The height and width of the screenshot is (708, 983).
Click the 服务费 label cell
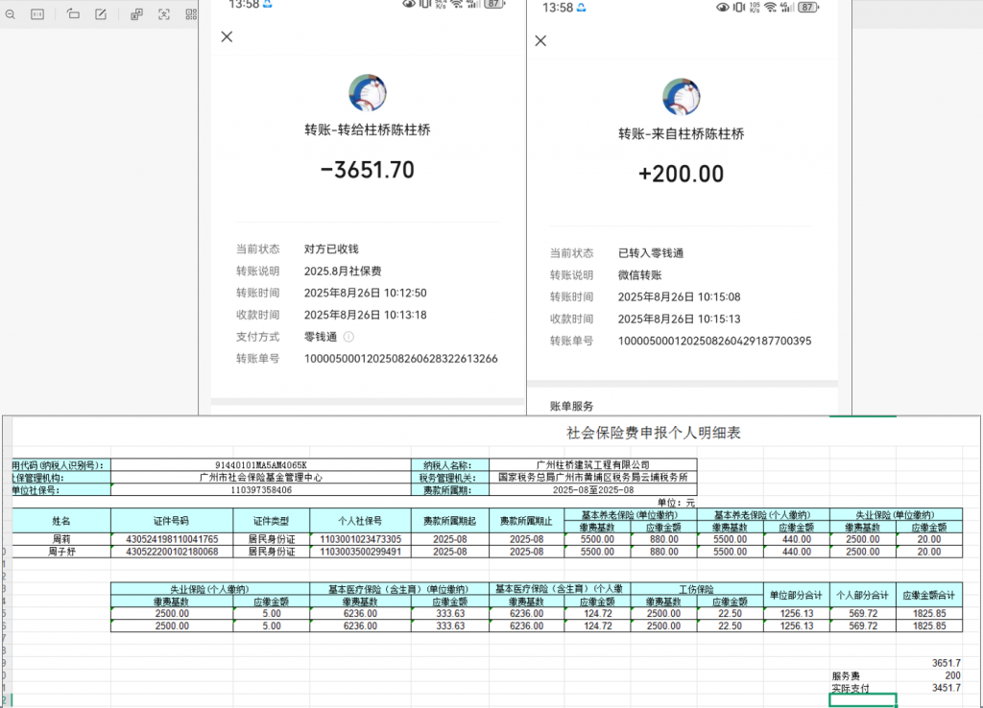click(x=848, y=675)
